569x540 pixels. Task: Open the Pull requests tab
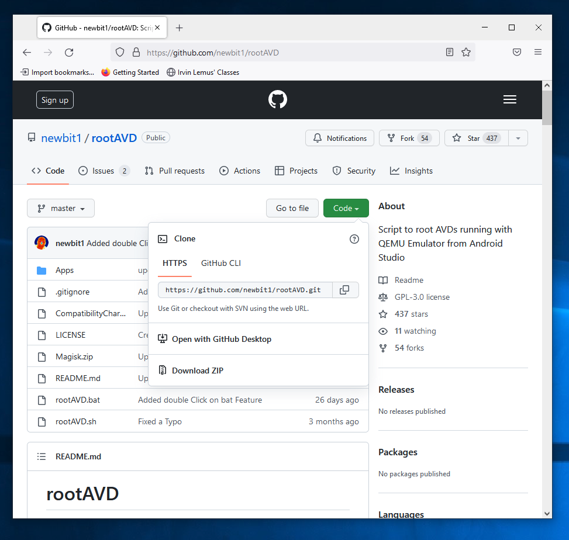point(174,171)
